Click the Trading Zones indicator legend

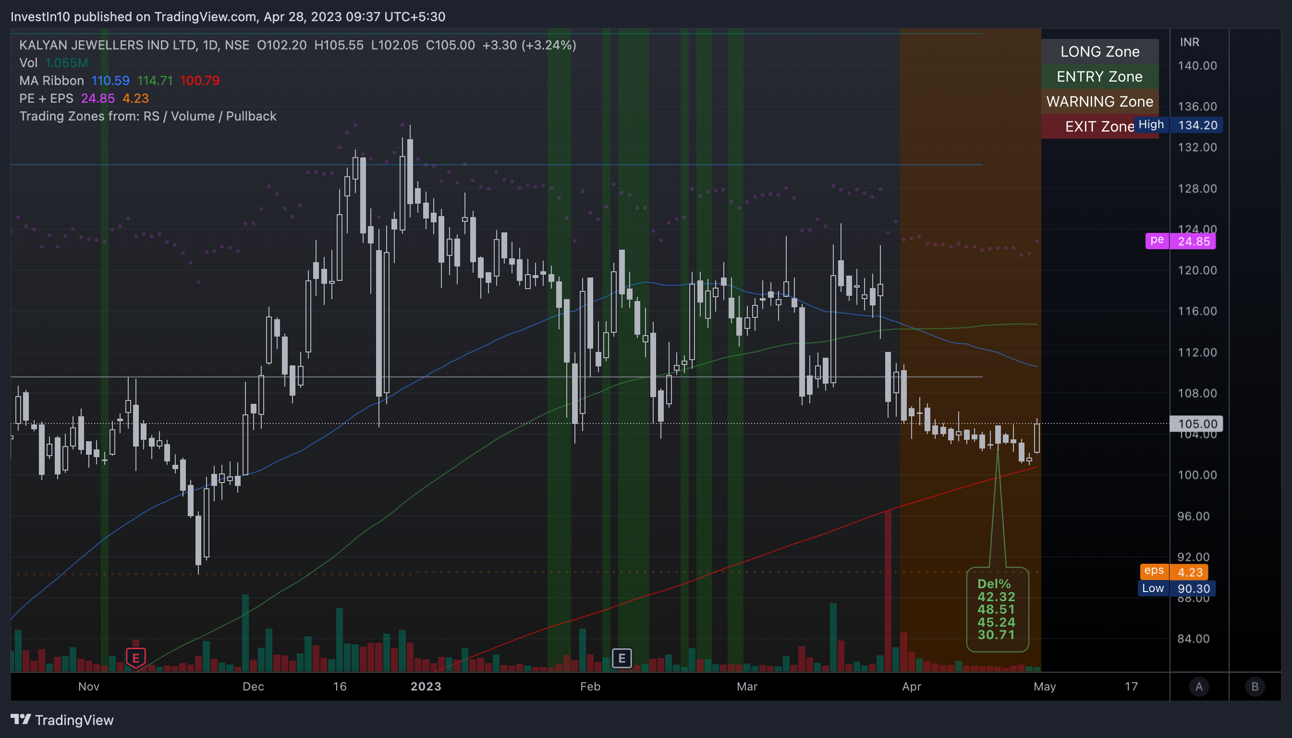pos(148,116)
